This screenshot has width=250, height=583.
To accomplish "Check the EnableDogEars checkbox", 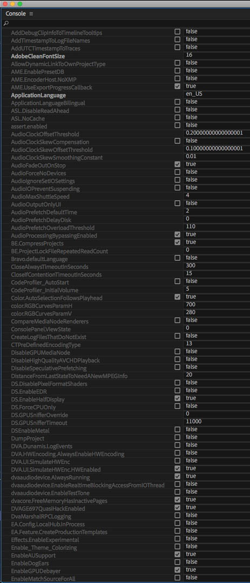I will click(x=178, y=562).
